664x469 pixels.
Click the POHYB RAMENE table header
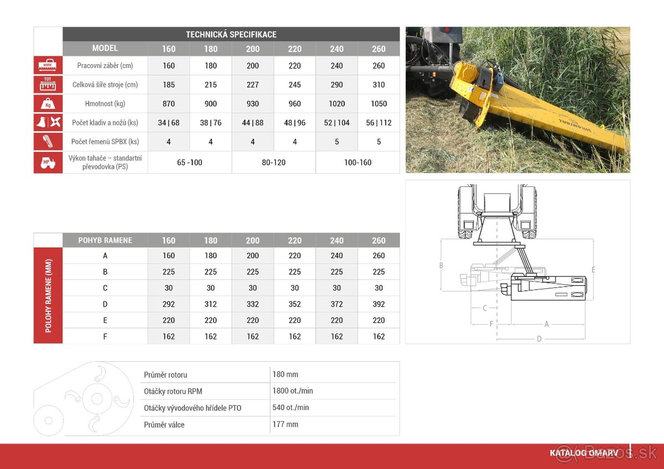click(105, 240)
